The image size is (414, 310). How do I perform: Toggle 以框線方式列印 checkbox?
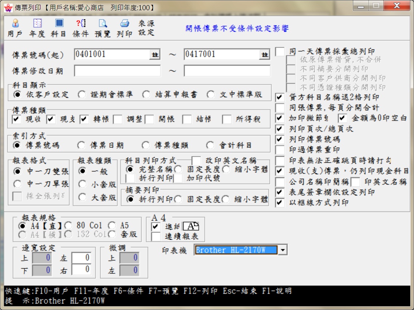point(280,203)
